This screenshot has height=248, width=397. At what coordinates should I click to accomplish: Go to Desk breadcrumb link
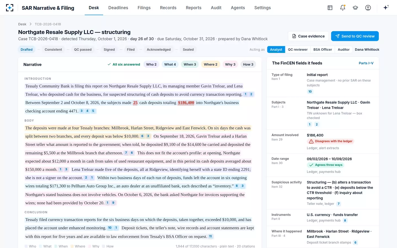pos(22,24)
